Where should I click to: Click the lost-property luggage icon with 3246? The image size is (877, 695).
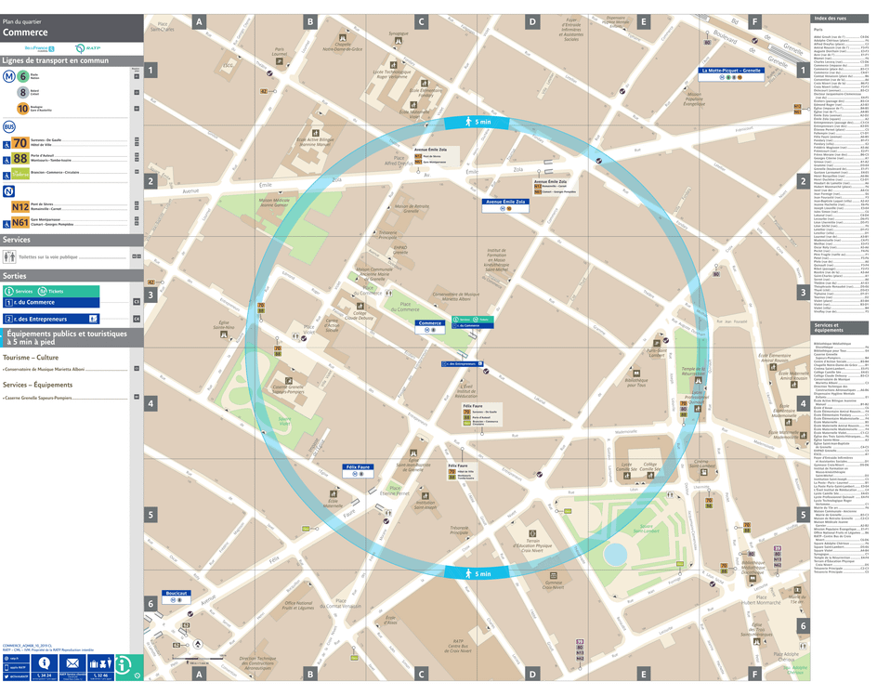pos(100,663)
